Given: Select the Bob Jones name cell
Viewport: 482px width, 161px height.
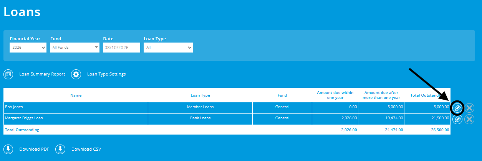Looking at the screenshot, I should (76, 107).
